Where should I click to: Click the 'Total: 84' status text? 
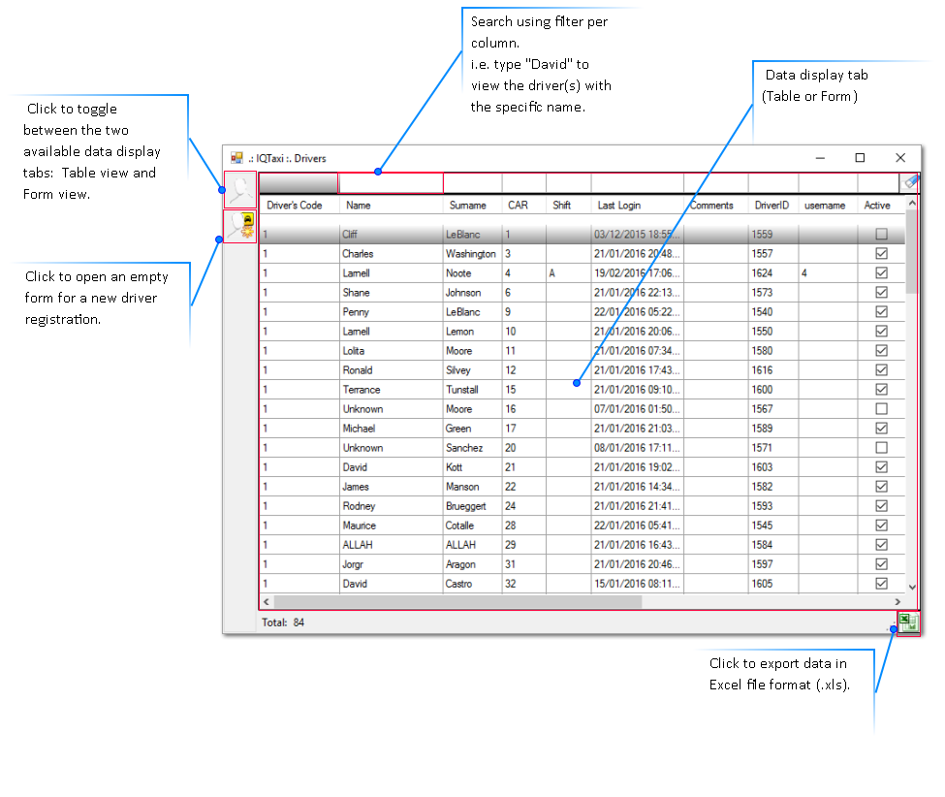point(283,622)
